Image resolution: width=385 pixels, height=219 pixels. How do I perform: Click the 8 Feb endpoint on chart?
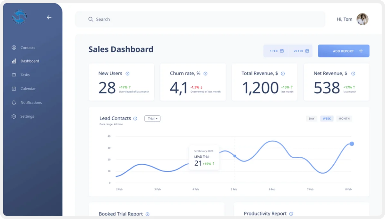(x=352, y=144)
